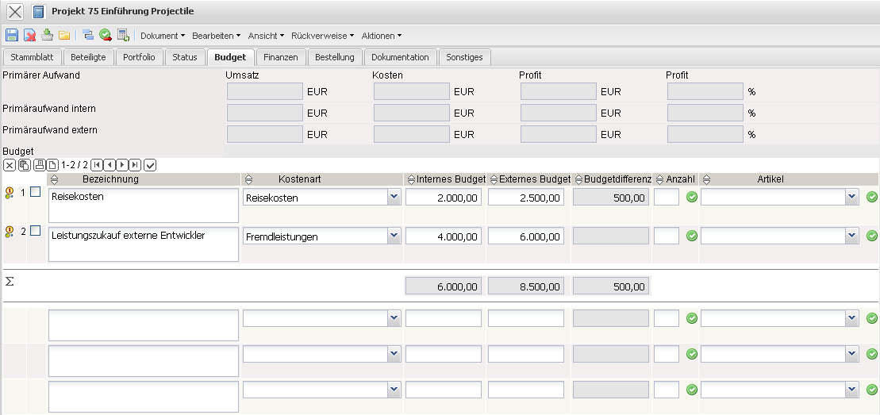Image resolution: width=880 pixels, height=415 pixels.
Task: Jump to last page of Budget list
Action: click(x=135, y=165)
